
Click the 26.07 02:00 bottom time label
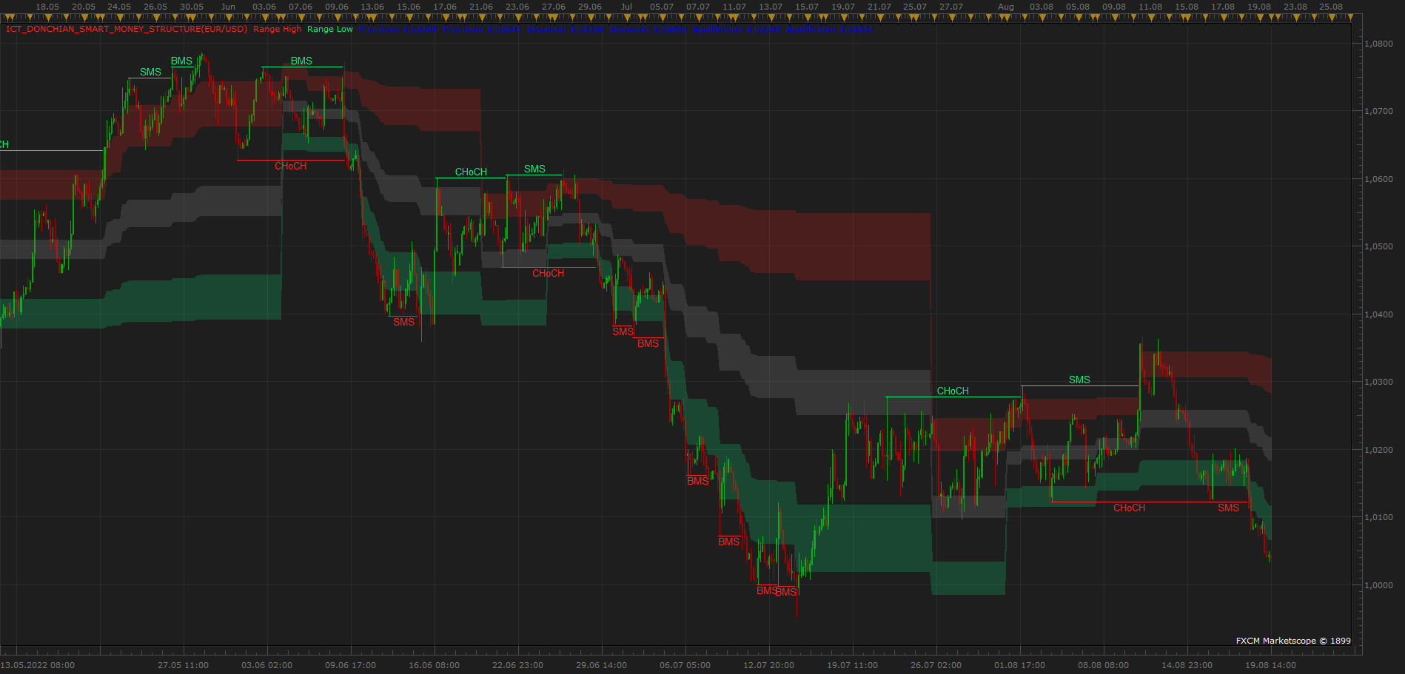tap(936, 665)
